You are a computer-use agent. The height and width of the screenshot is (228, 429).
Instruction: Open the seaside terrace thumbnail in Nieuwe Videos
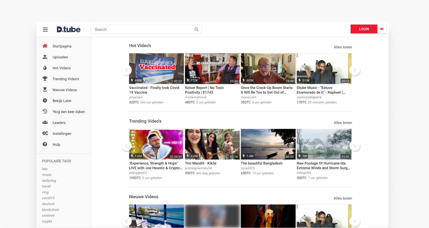156,216
